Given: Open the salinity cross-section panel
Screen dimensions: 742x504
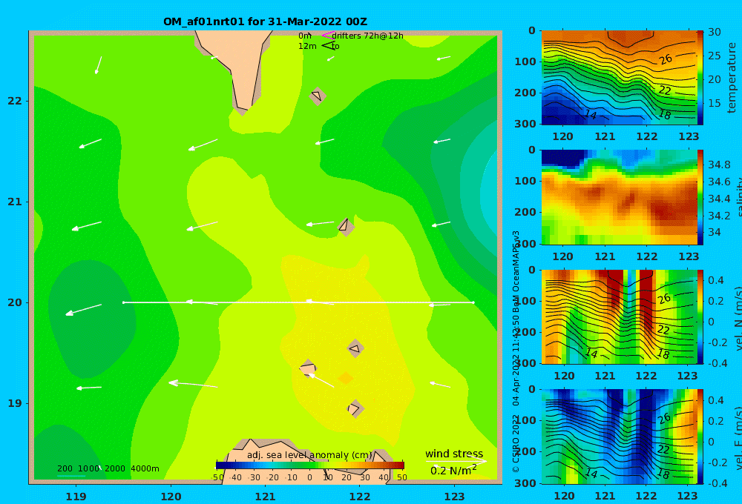Looking at the screenshot, I should pos(619,197).
